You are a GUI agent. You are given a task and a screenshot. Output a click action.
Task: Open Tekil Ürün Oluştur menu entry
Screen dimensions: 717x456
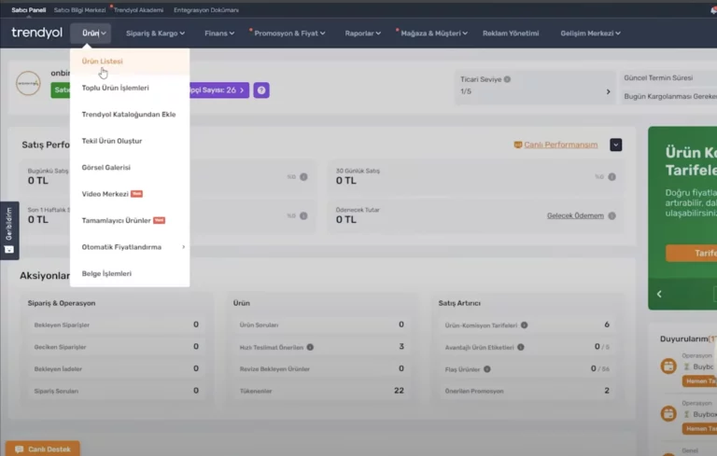(x=112, y=141)
